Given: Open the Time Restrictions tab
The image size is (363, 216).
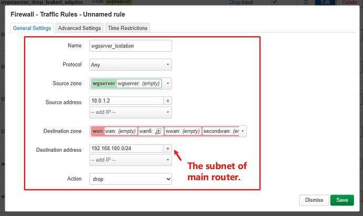Looking at the screenshot, I should point(128,28).
